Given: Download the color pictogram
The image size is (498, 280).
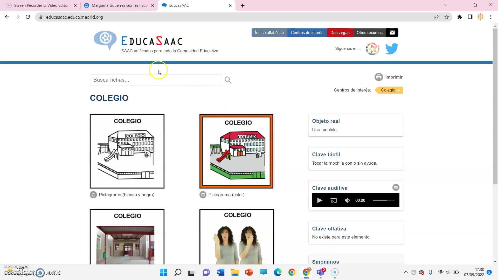Looking at the screenshot, I should tap(203, 195).
